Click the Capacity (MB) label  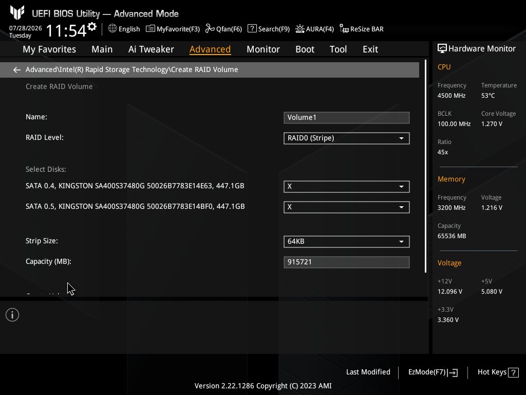pyautogui.click(x=48, y=262)
